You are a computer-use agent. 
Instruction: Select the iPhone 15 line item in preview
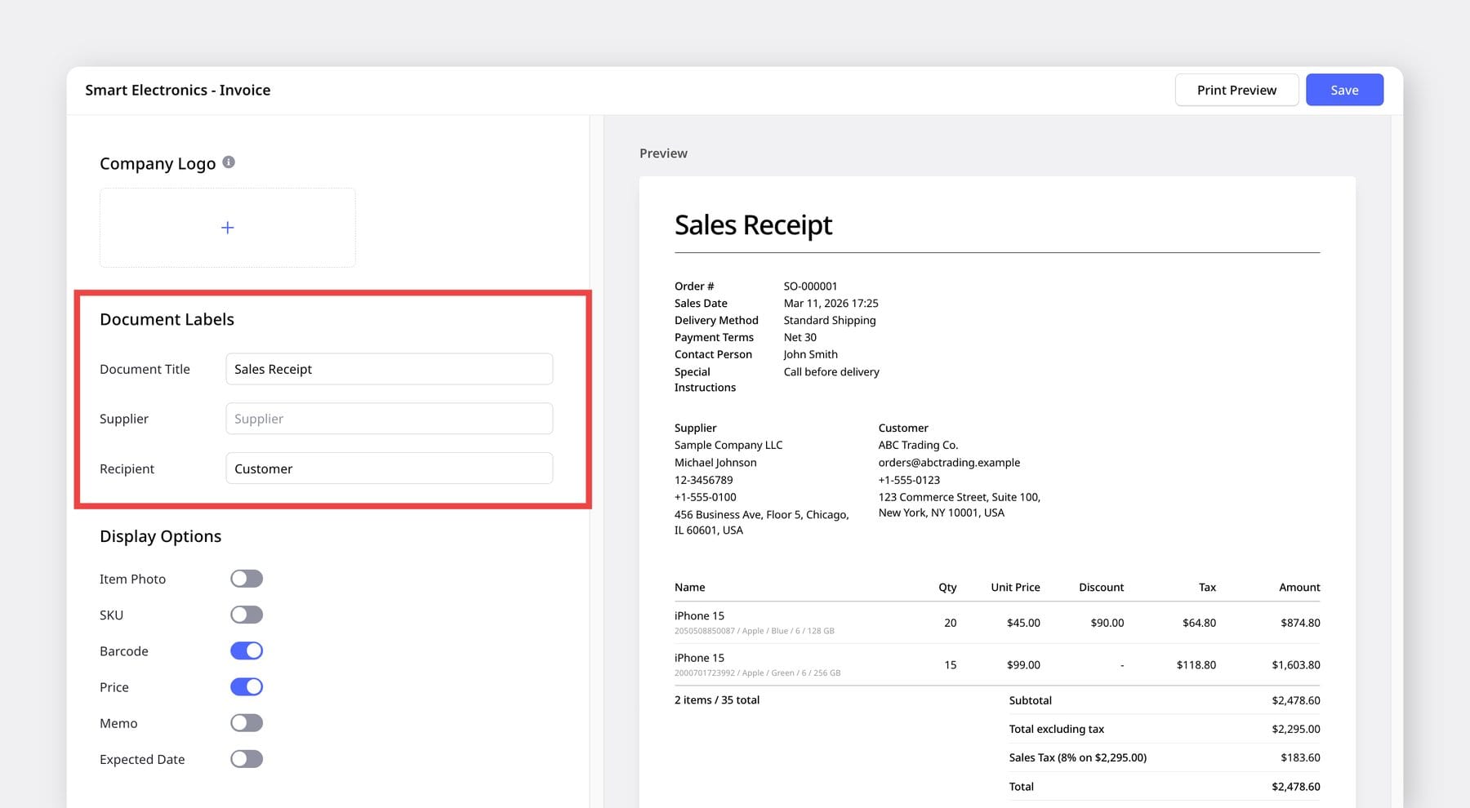[x=700, y=615]
